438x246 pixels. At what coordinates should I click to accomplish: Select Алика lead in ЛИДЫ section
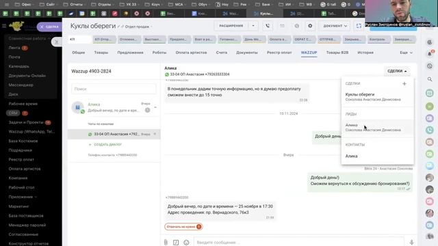point(377,128)
